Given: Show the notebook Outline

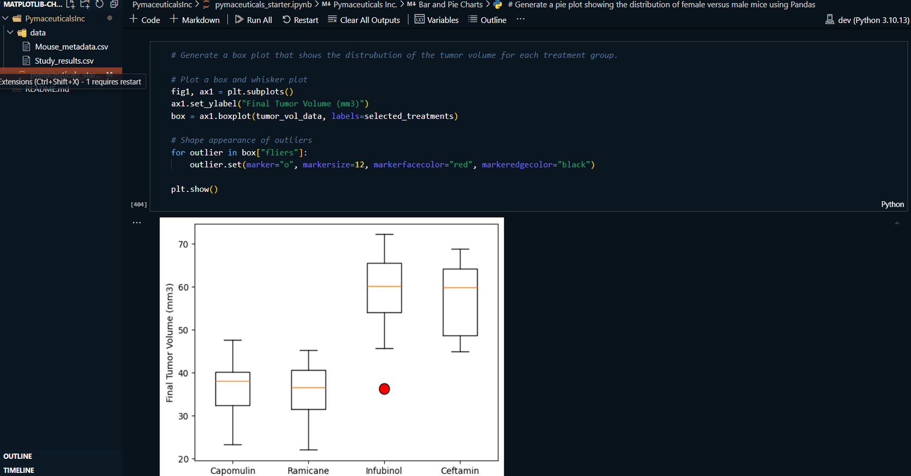Looking at the screenshot, I should [487, 20].
